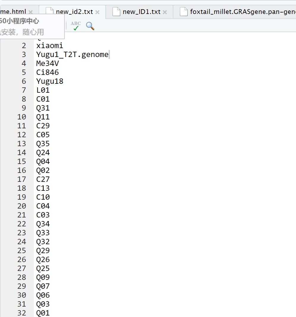Click the text 'C04'
This screenshot has width=296, height=317.
click(43, 206)
